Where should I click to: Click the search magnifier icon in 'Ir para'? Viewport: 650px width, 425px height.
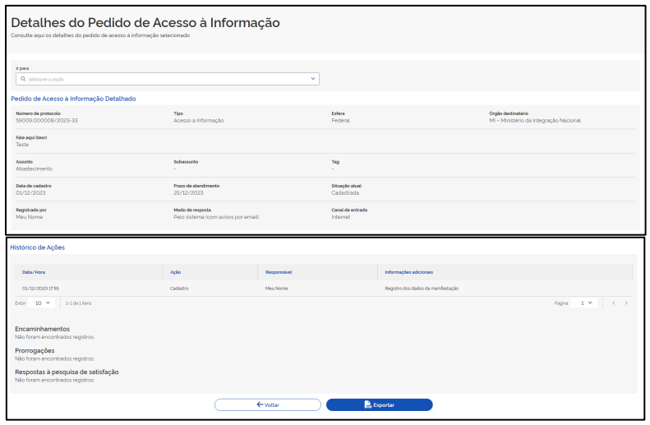click(24, 79)
